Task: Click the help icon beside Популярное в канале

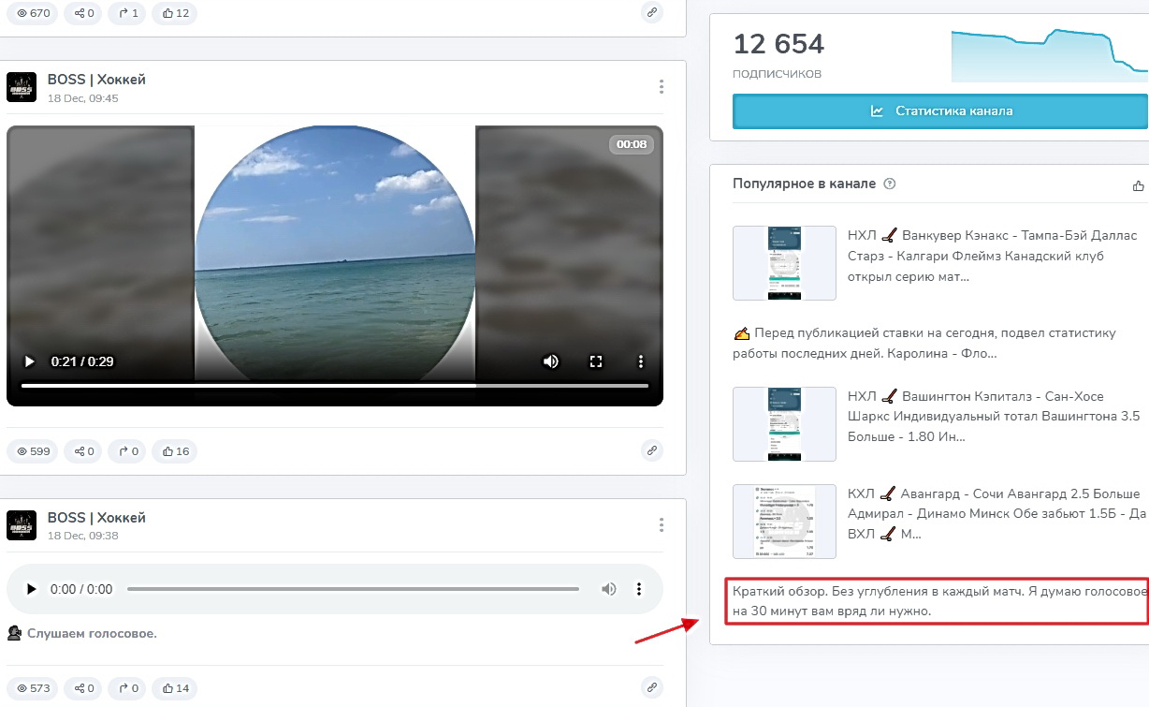Action: [x=890, y=184]
